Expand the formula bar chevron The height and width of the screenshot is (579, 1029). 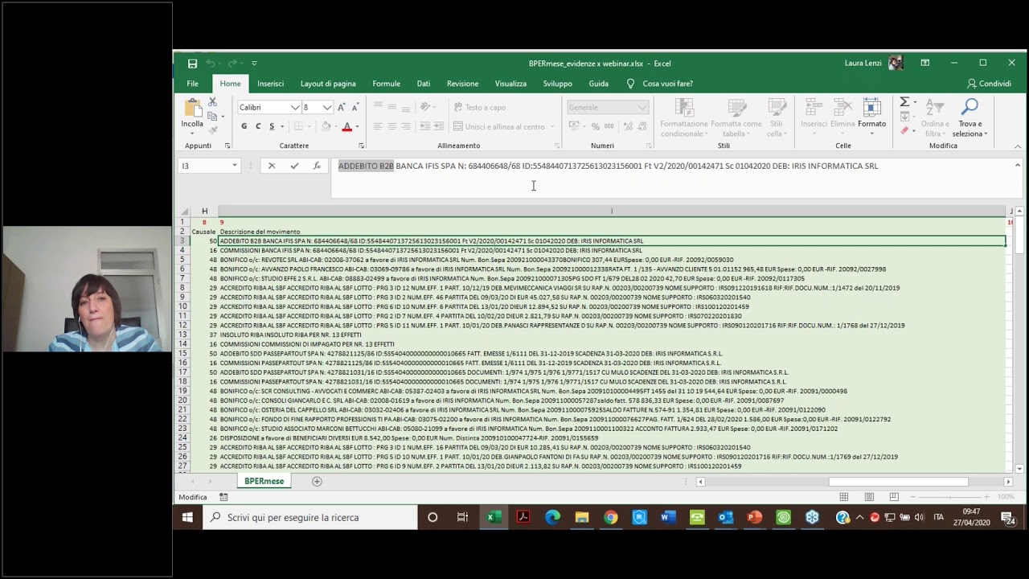(x=1017, y=166)
